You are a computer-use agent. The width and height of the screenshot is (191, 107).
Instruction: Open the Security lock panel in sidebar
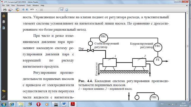[4, 16]
